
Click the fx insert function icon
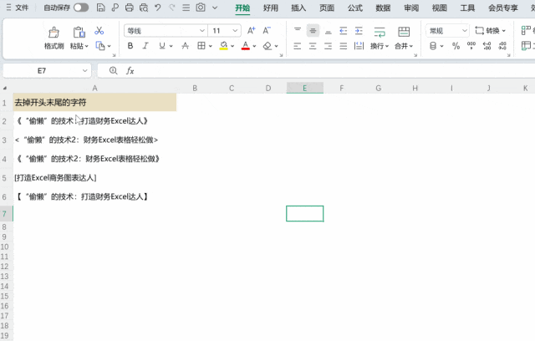[130, 70]
